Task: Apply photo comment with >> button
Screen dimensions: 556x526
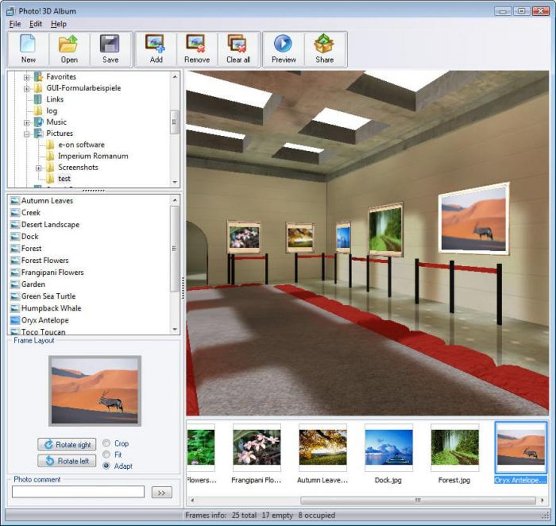Action: (161, 492)
